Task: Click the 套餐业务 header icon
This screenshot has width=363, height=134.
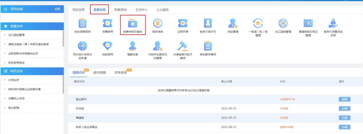Action: coord(6,26)
